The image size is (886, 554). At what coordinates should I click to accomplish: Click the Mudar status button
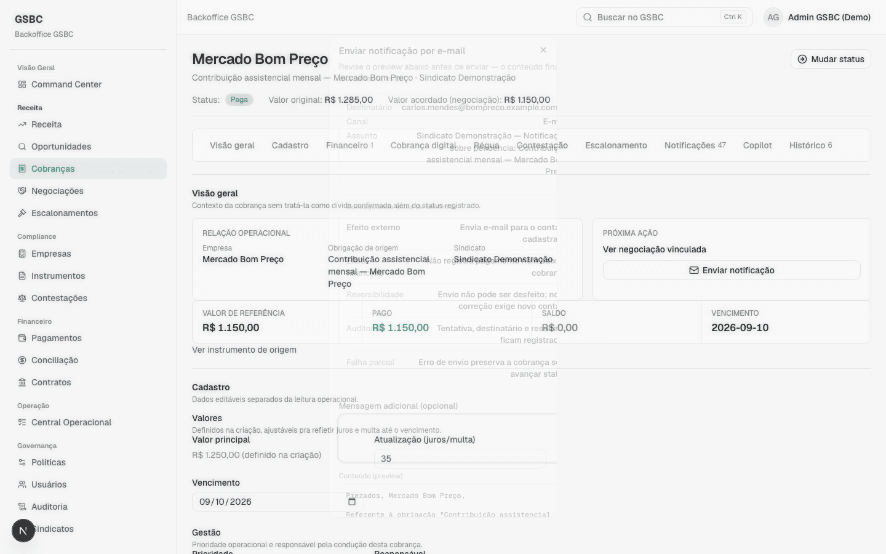coord(831,59)
